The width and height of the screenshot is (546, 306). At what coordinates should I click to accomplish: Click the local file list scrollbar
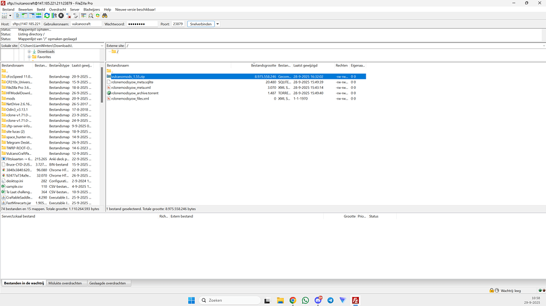pos(102,85)
